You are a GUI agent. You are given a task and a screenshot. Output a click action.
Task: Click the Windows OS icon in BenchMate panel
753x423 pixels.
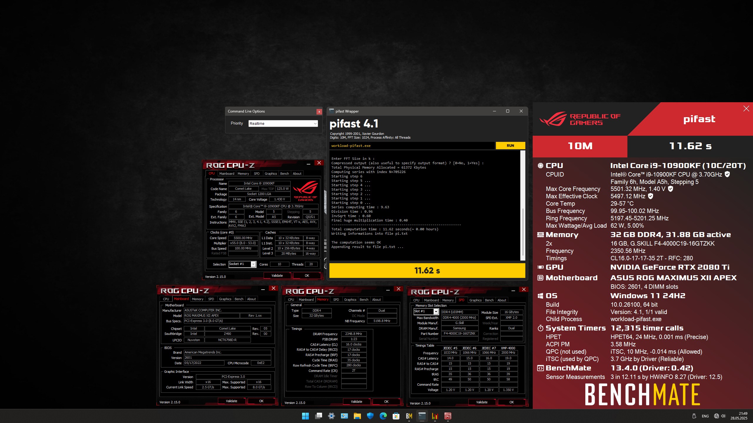(541, 296)
